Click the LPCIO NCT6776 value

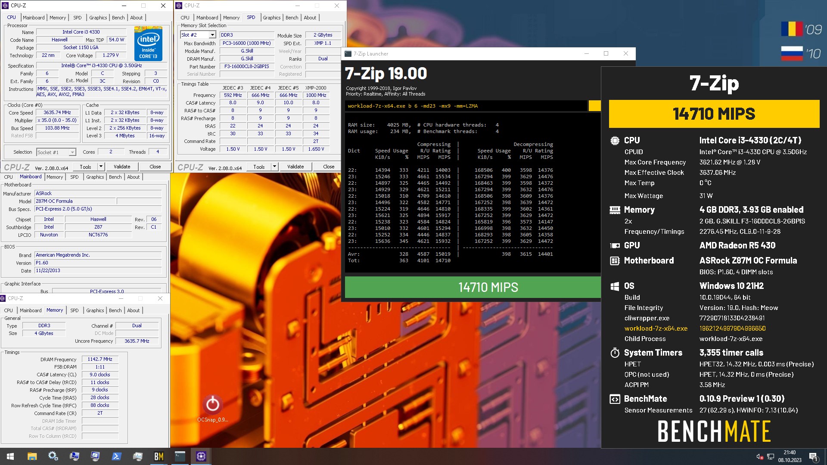coord(98,235)
